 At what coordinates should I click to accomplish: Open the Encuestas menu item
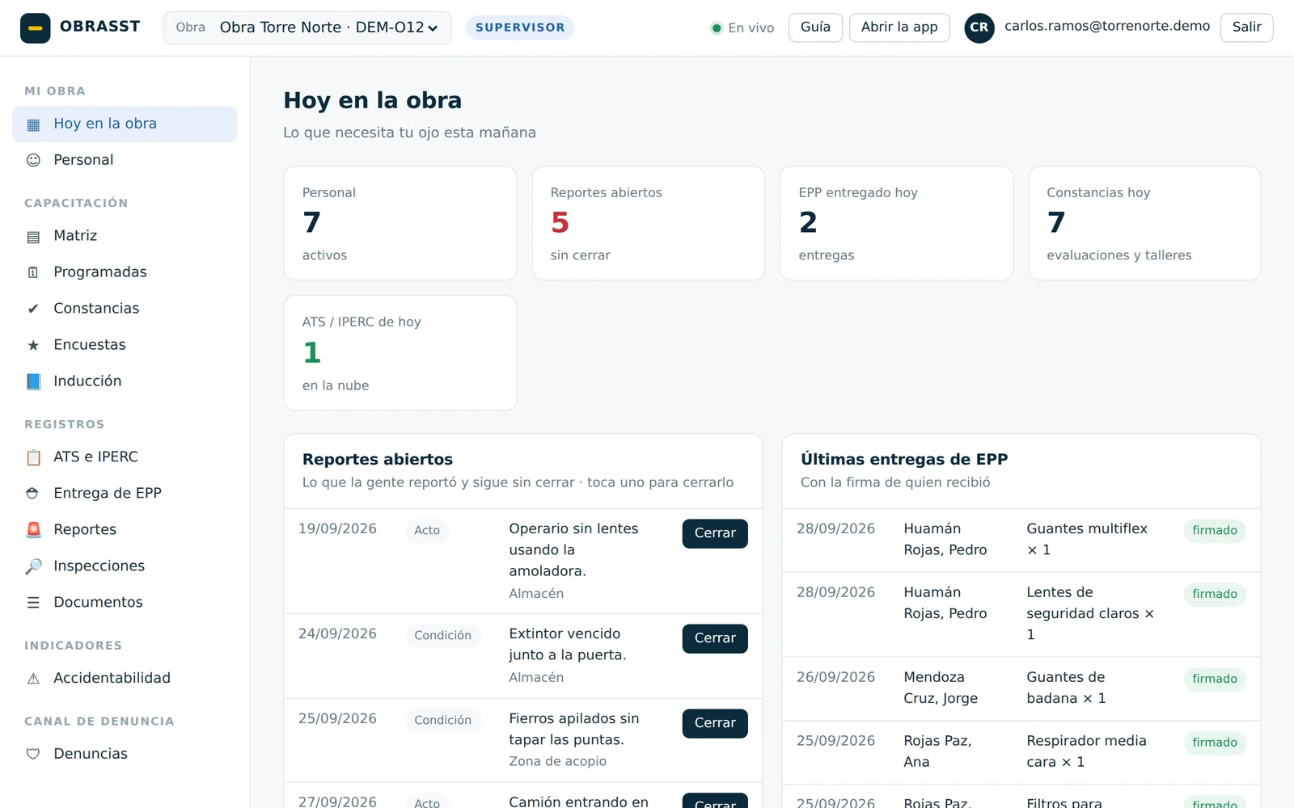point(125,345)
